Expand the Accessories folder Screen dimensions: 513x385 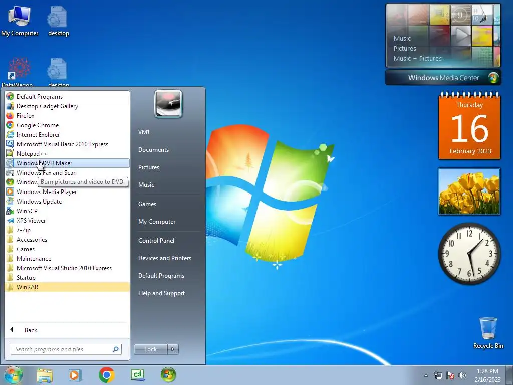click(67, 239)
